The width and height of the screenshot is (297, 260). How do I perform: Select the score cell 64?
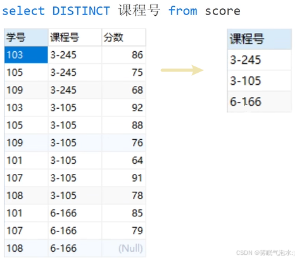124,160
